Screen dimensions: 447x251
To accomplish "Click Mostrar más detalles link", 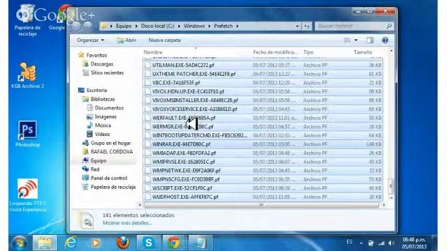I will tap(127, 223).
